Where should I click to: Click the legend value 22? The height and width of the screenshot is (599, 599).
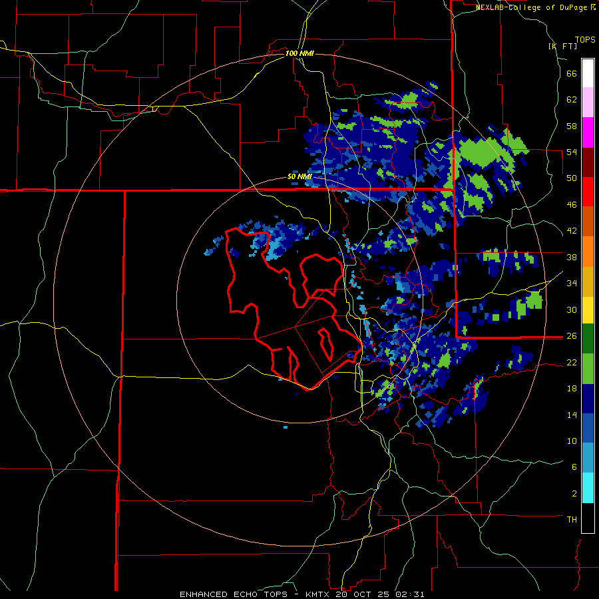click(572, 363)
